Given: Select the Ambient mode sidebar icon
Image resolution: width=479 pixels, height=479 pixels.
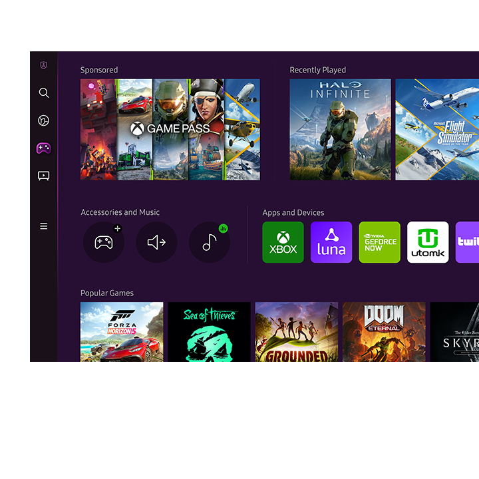Looking at the screenshot, I should click(44, 120).
